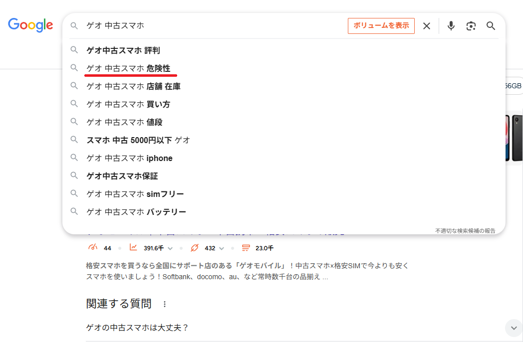
Task: Click the SEO authority gauge icon showing 44
Action: pyautogui.click(x=93, y=248)
